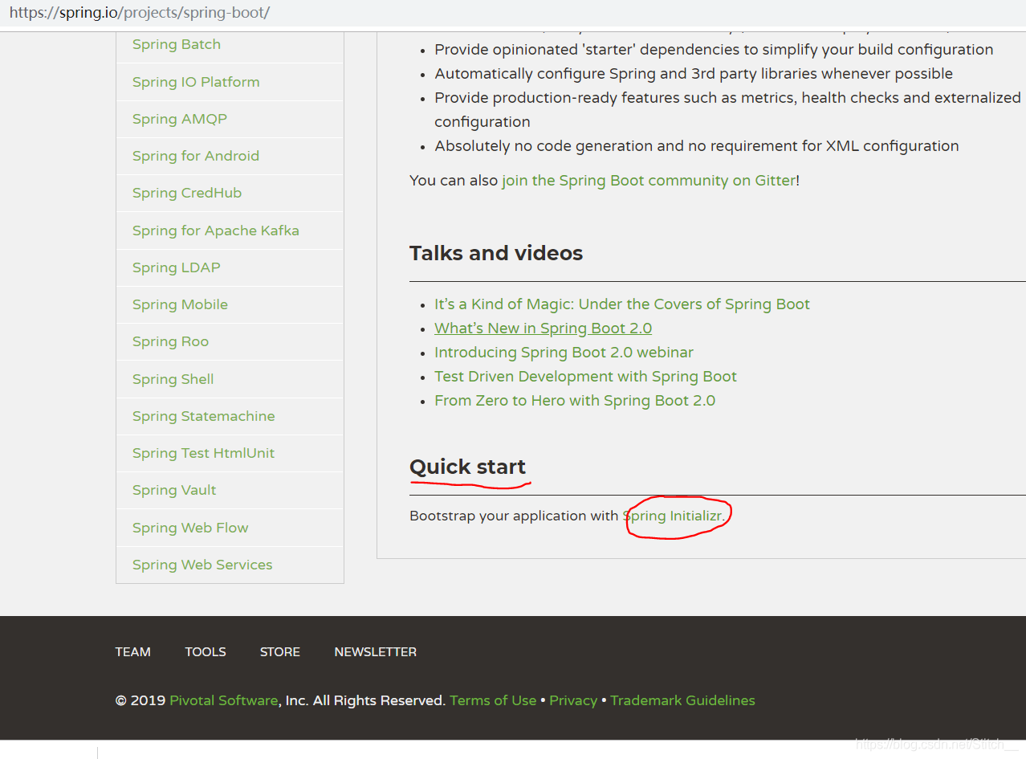Open TEAM in the footer menu

(132, 652)
